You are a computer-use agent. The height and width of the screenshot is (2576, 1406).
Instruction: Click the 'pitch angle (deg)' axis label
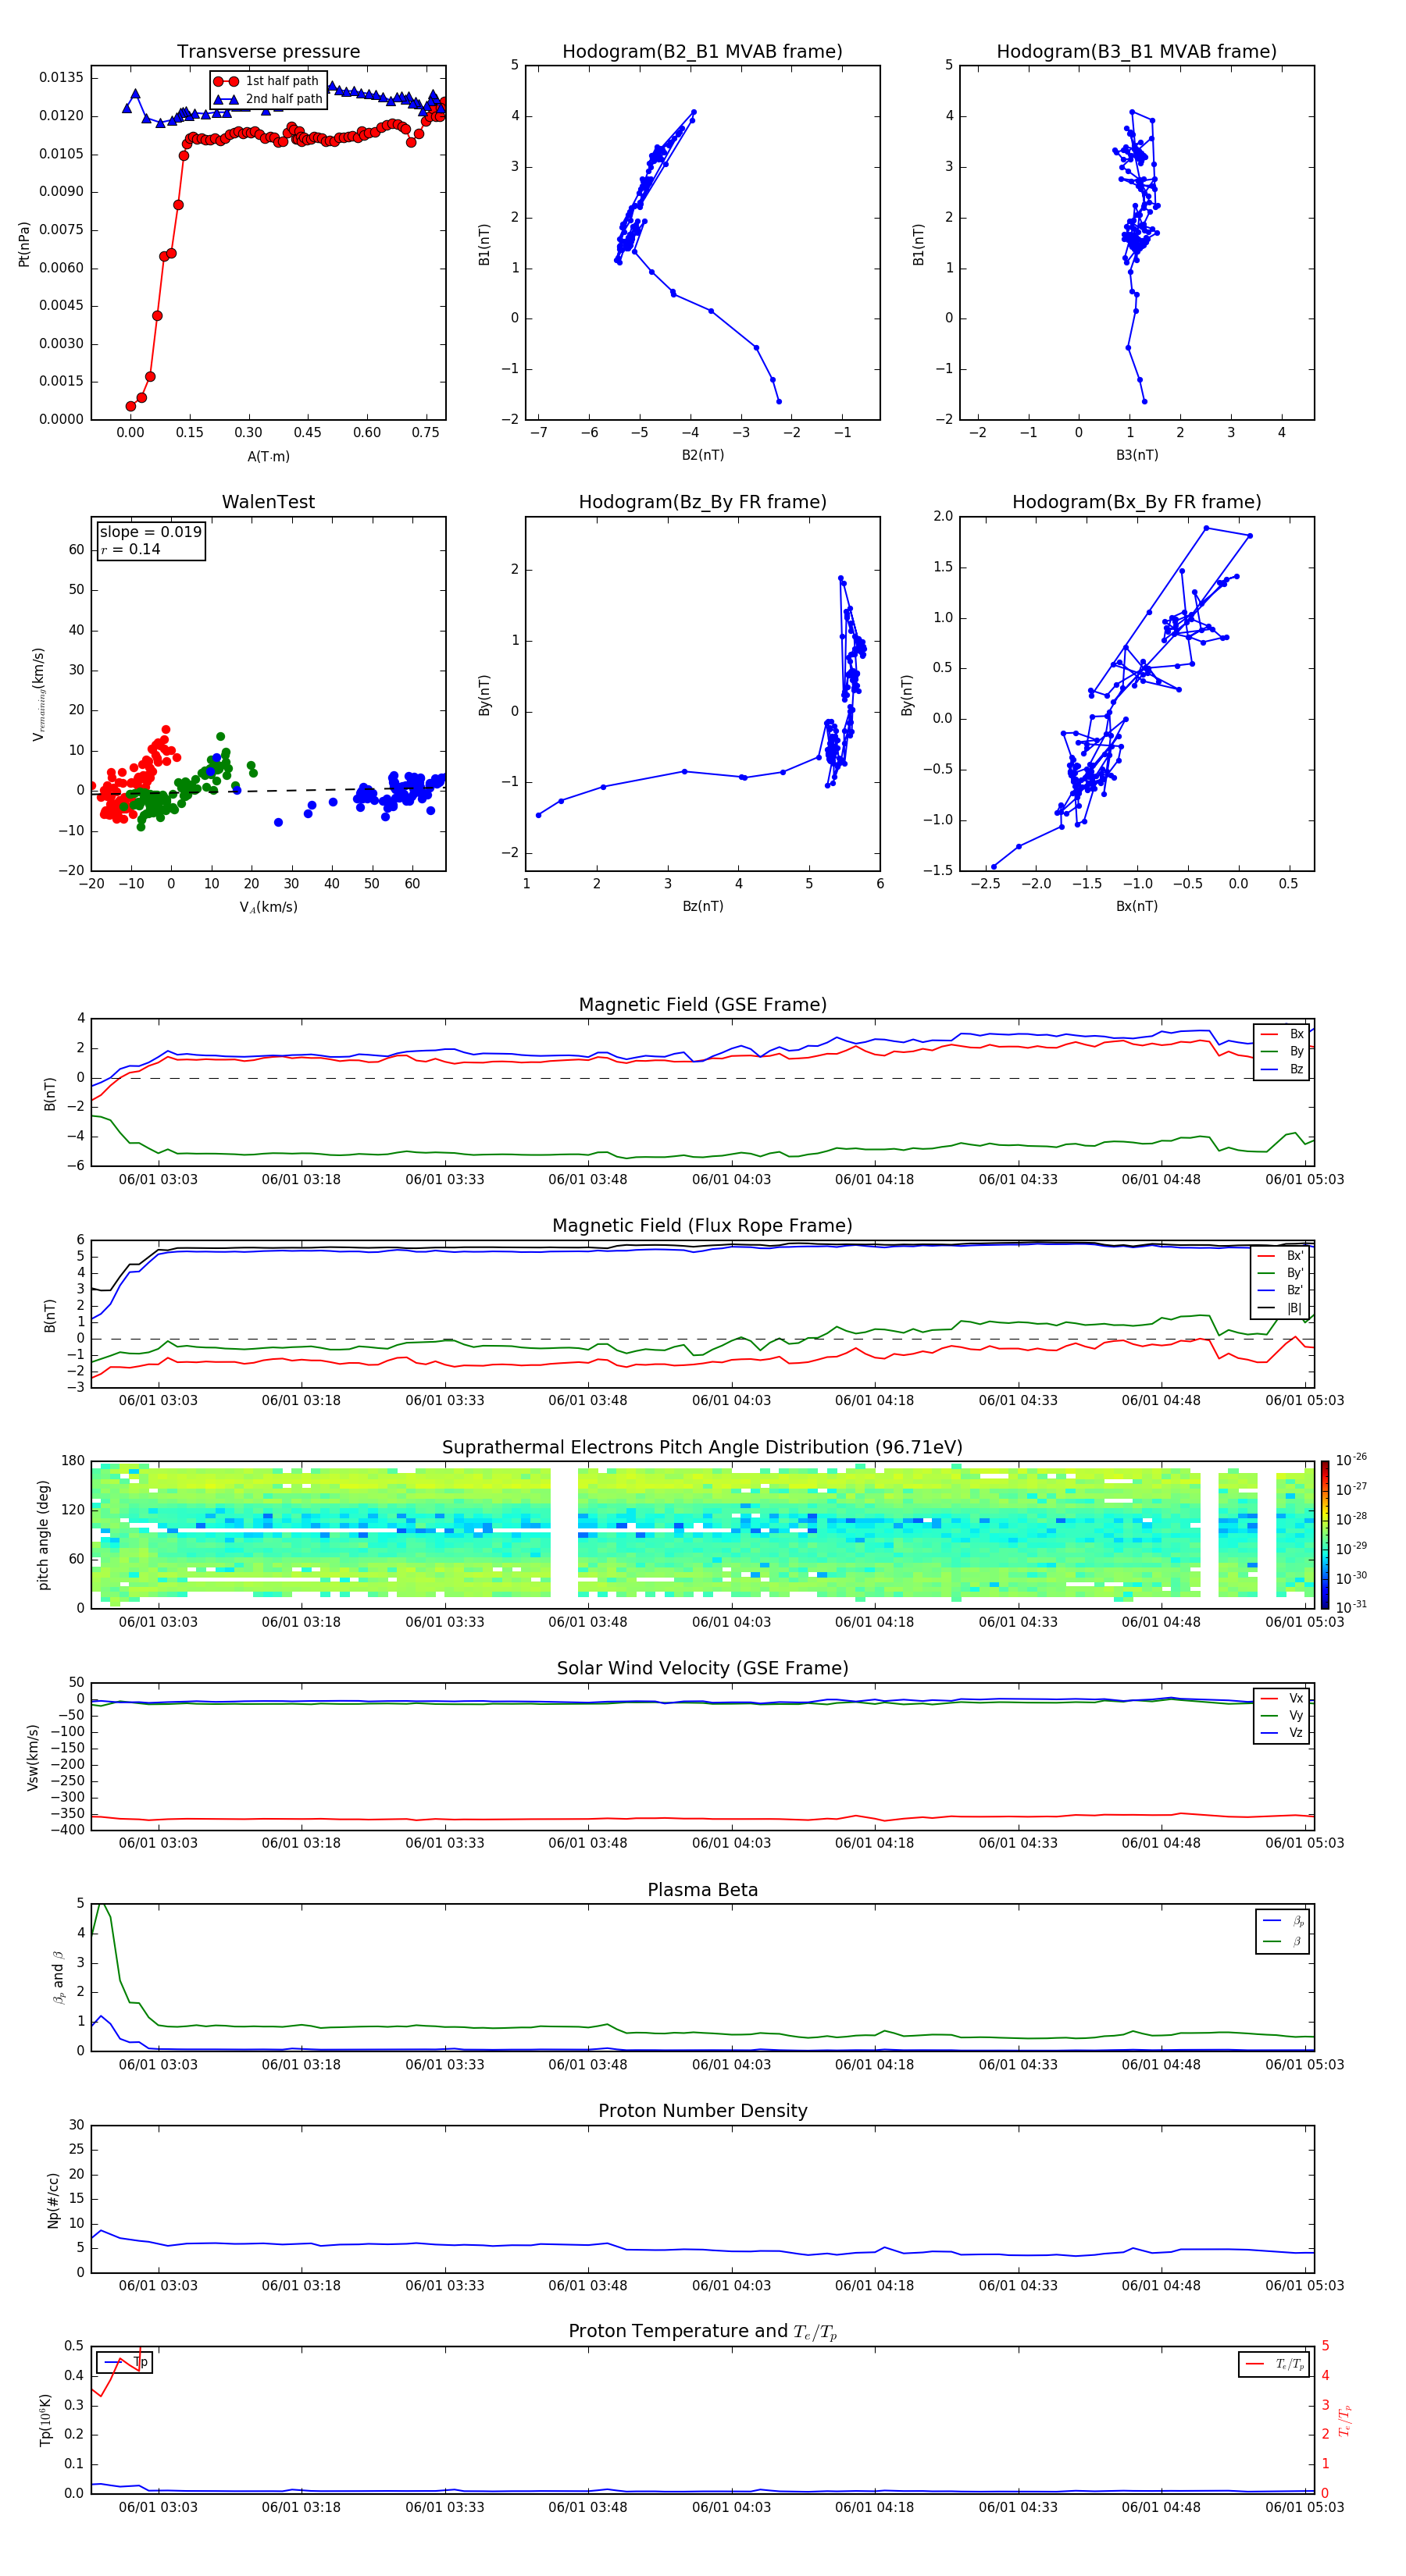click(x=43, y=1535)
